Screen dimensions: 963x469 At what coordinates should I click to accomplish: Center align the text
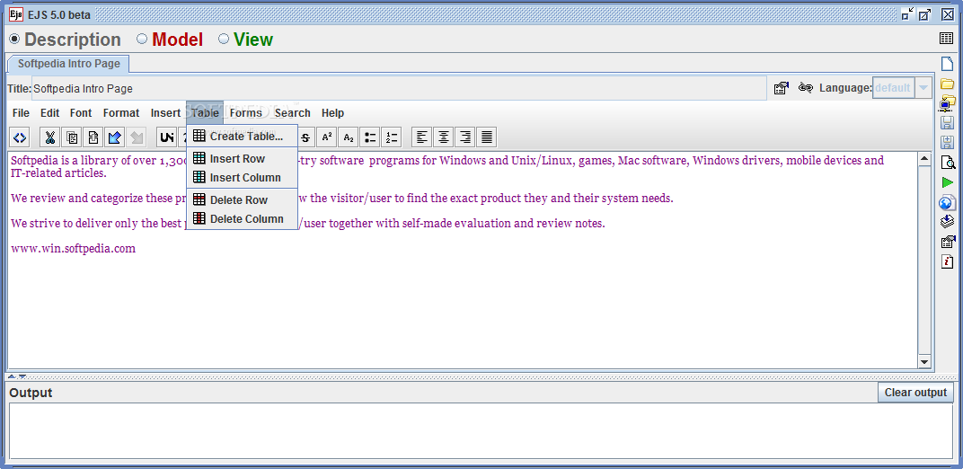(444, 137)
